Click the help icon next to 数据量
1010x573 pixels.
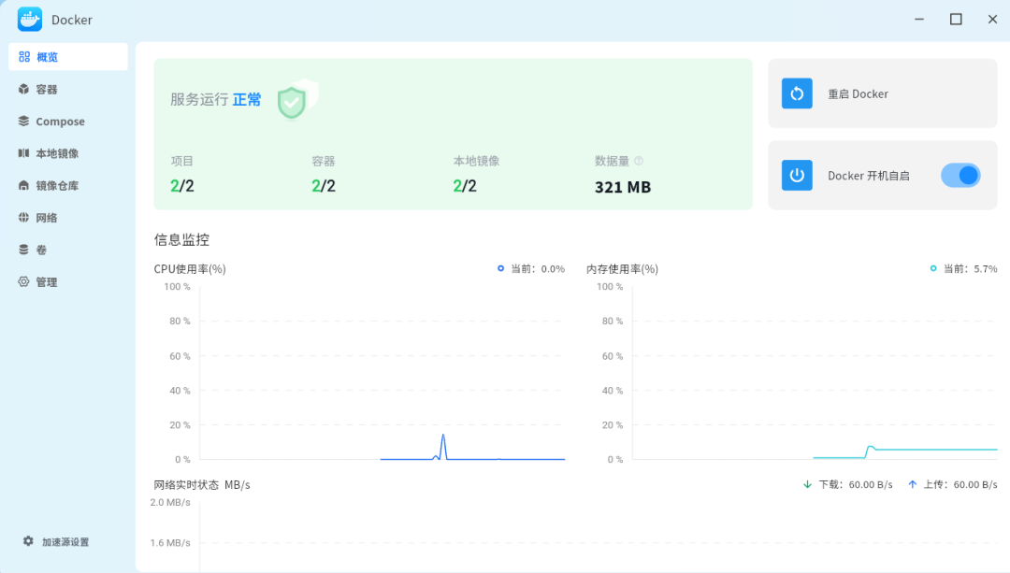pos(639,161)
